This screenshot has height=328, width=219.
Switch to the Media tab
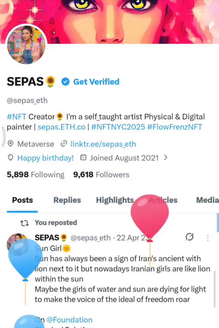pos(208,200)
